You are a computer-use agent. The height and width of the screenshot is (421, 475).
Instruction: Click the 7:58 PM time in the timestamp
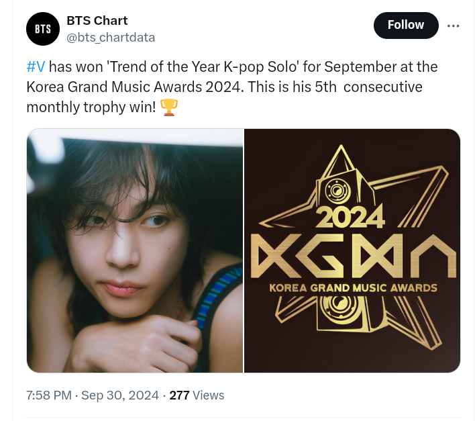coord(49,395)
